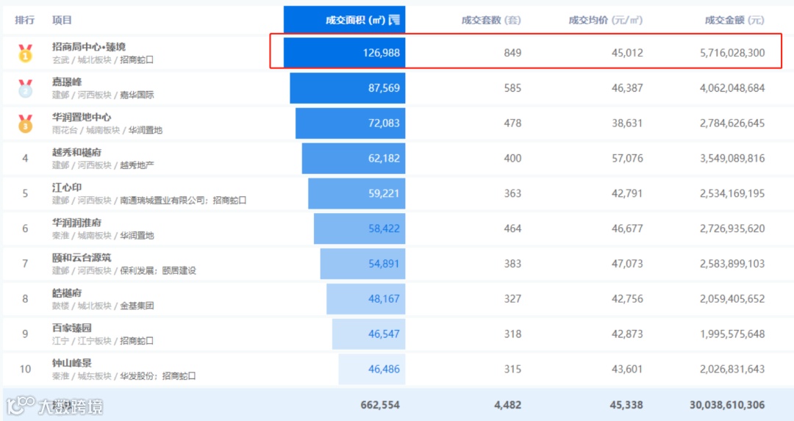The image size is (794, 421).
Task: Select average price 45,012
Action: [627, 53]
